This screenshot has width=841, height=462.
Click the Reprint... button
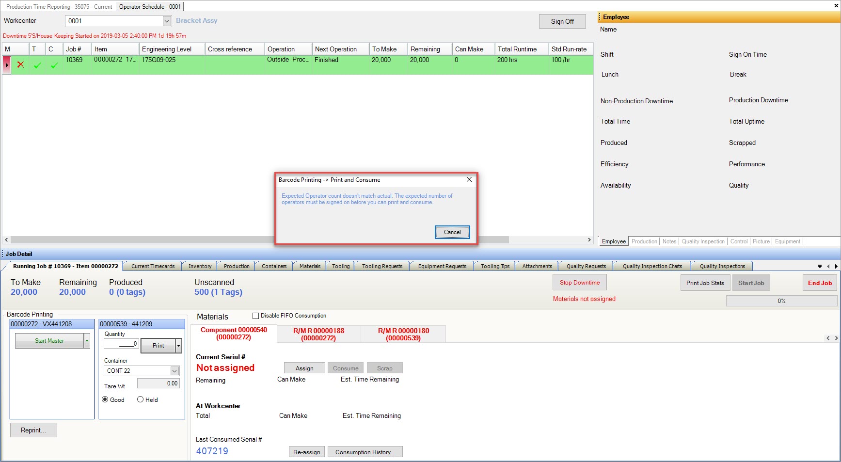[33, 430]
